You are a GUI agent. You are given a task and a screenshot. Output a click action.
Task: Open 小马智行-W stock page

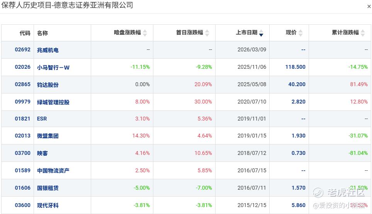[x=53, y=68]
